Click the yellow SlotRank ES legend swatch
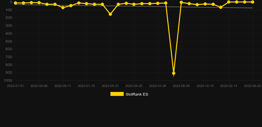Image resolution: width=262 pixels, height=127 pixels. (117, 94)
